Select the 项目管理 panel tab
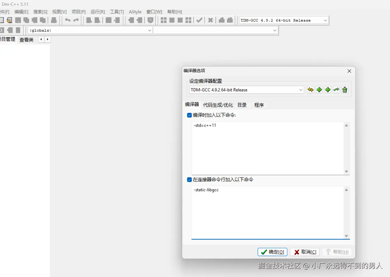The height and width of the screenshot is (277, 390). (x=7, y=39)
